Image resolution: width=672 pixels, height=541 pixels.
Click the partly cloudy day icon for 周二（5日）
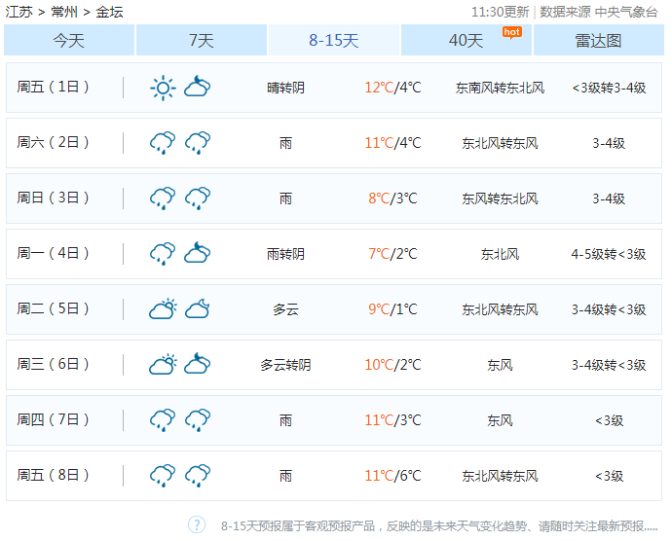163,309
